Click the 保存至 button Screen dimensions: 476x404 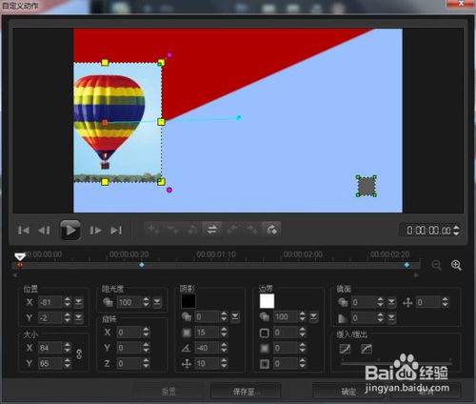coord(246,391)
